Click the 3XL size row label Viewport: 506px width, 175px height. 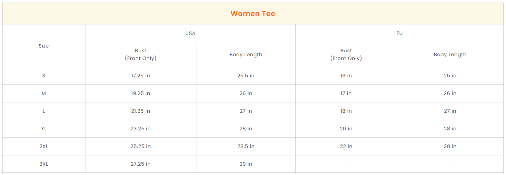(44, 164)
